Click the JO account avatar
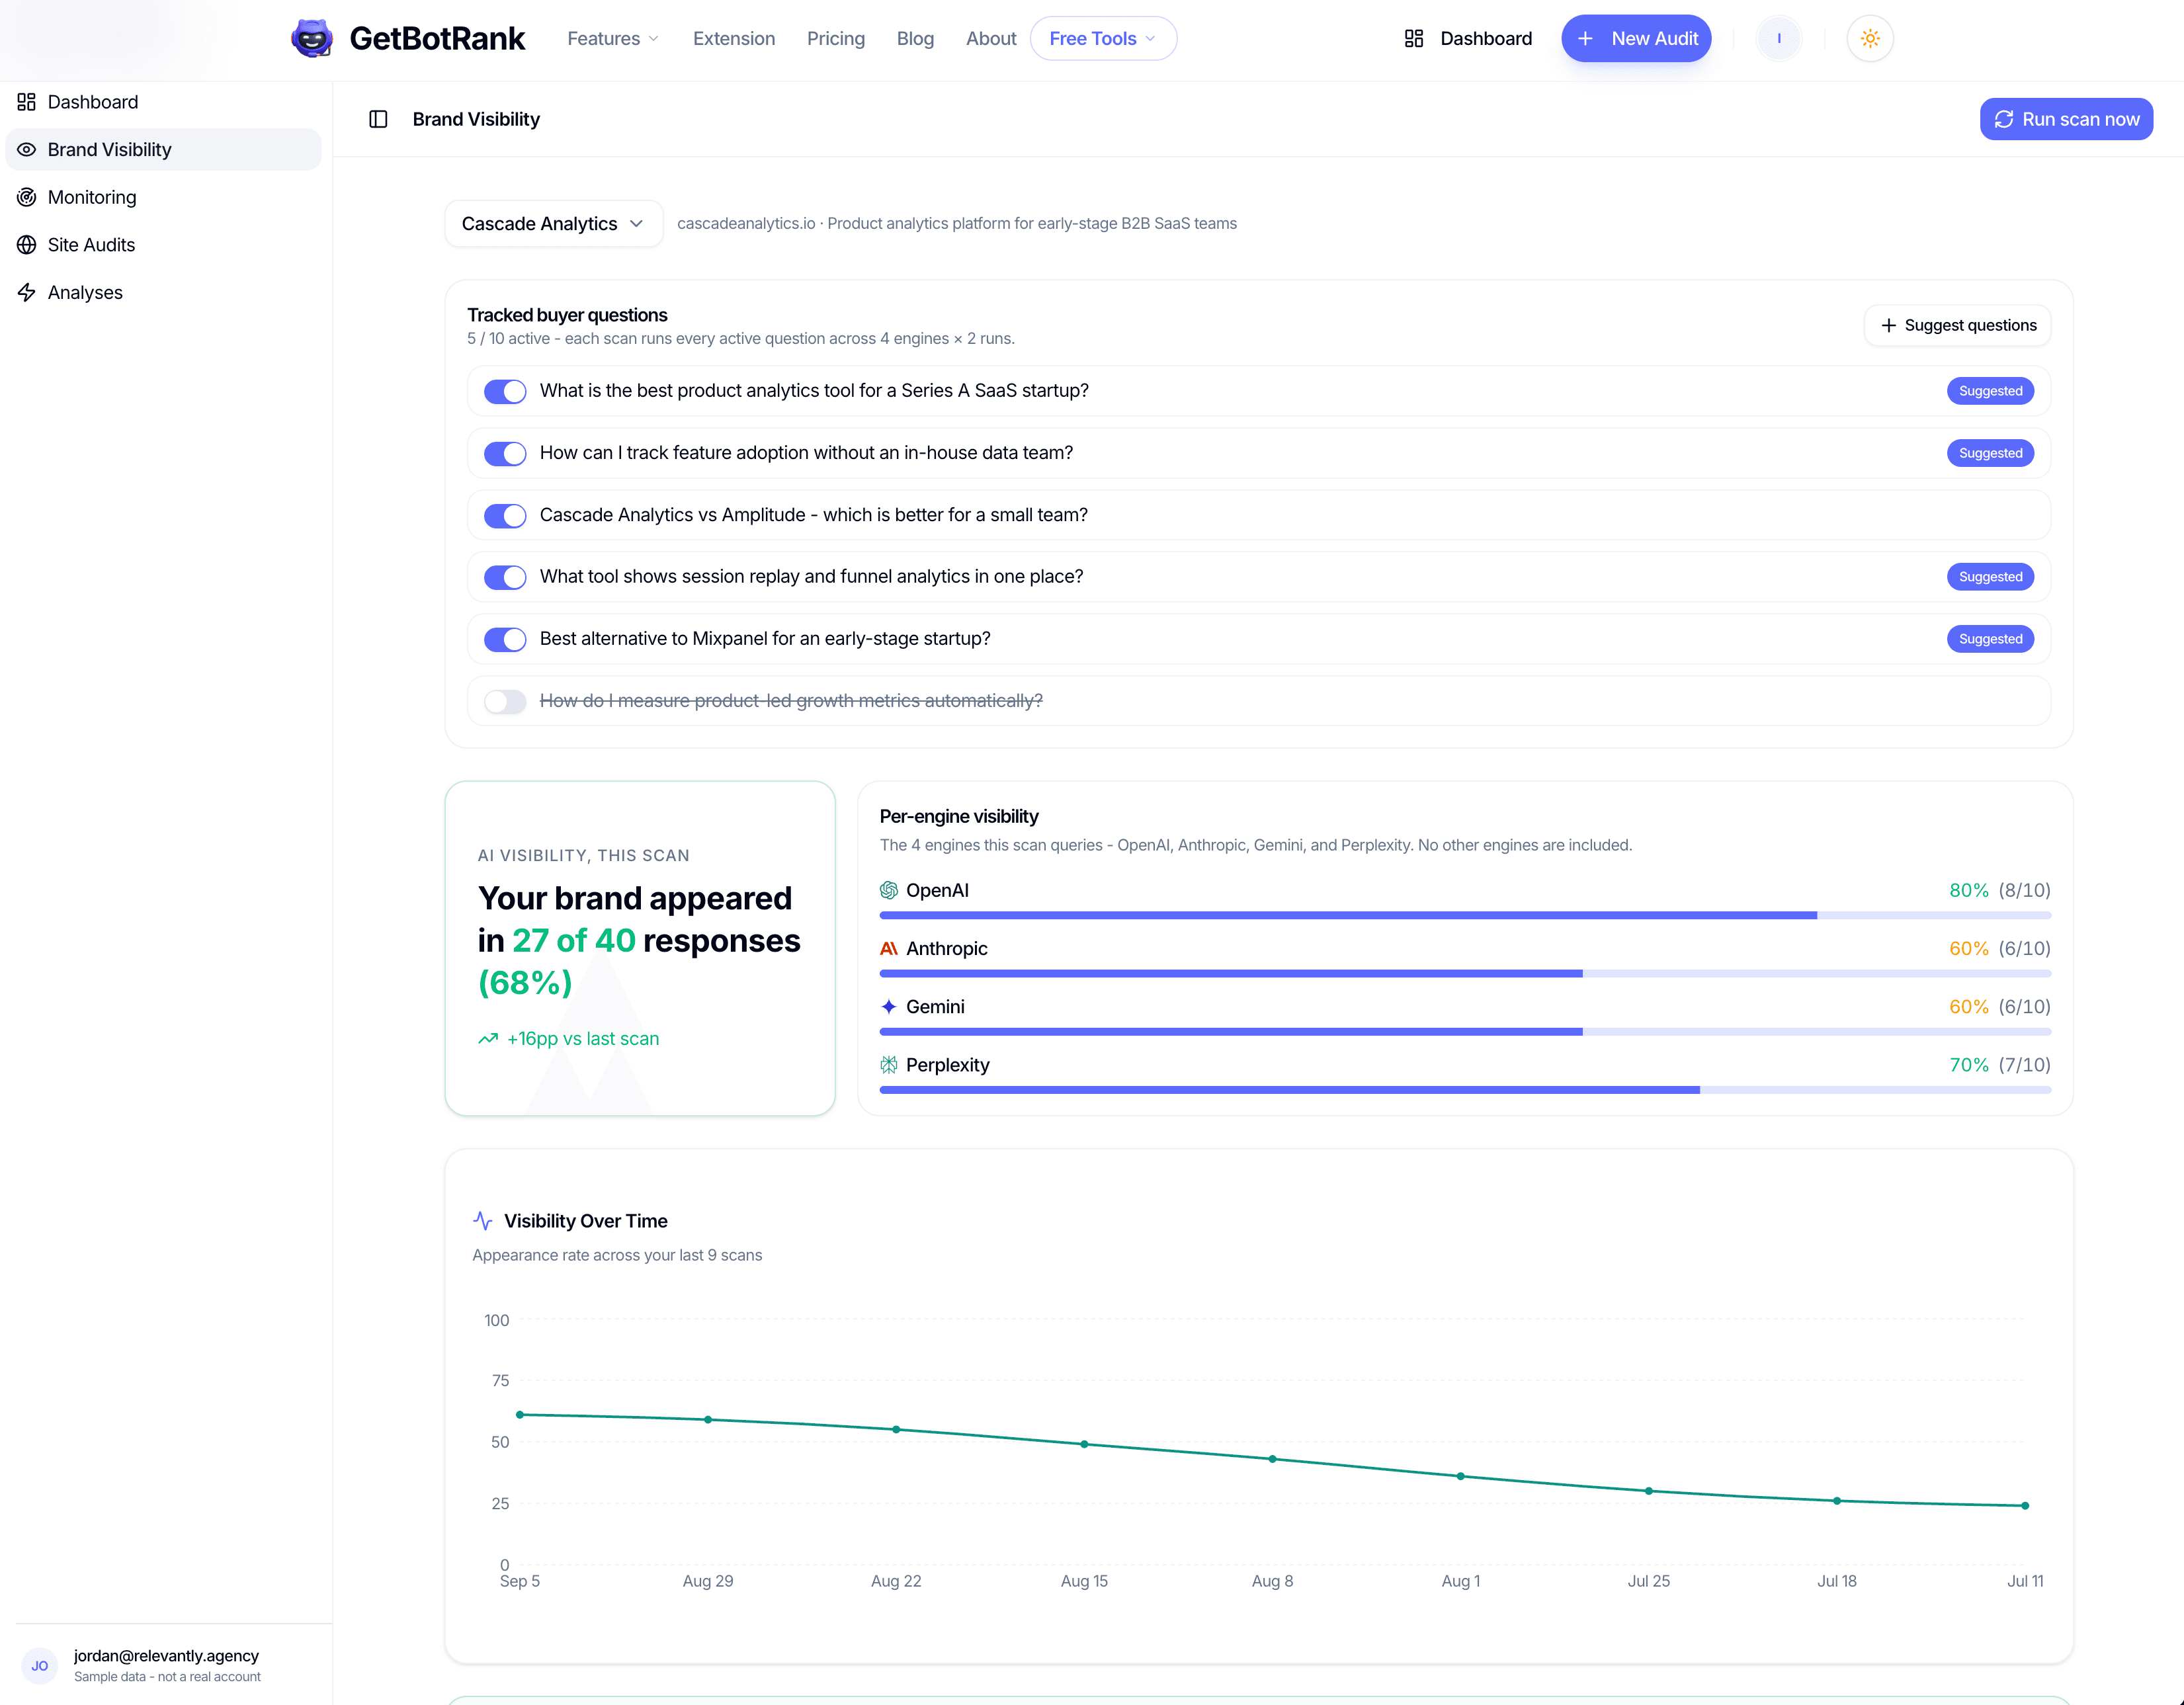2184x1705 pixels. 40,1666
